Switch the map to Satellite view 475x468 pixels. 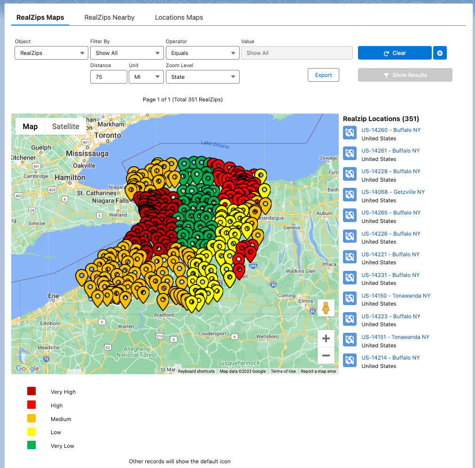(x=65, y=126)
